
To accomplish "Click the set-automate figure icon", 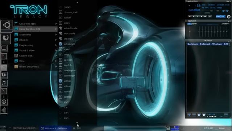I will tap(61, 28).
